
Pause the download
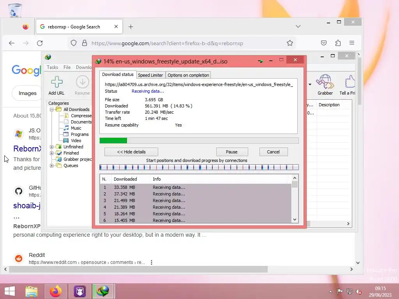point(232,152)
